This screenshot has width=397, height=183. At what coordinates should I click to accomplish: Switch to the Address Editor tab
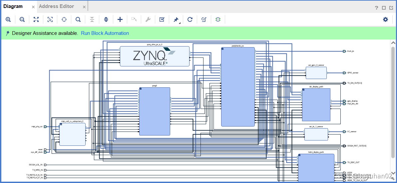[x=57, y=6]
